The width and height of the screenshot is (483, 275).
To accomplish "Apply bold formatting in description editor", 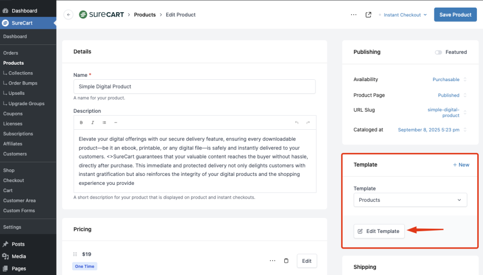I will click(x=81, y=123).
